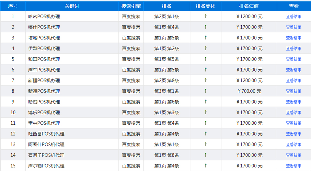Click the rank-change arrow for 阿图什POS机代理
Screen dimensions: 311x171
205,144
